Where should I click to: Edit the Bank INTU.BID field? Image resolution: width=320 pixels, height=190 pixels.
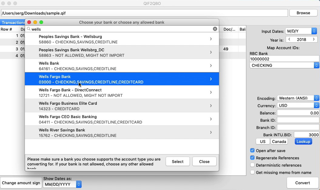307,135
